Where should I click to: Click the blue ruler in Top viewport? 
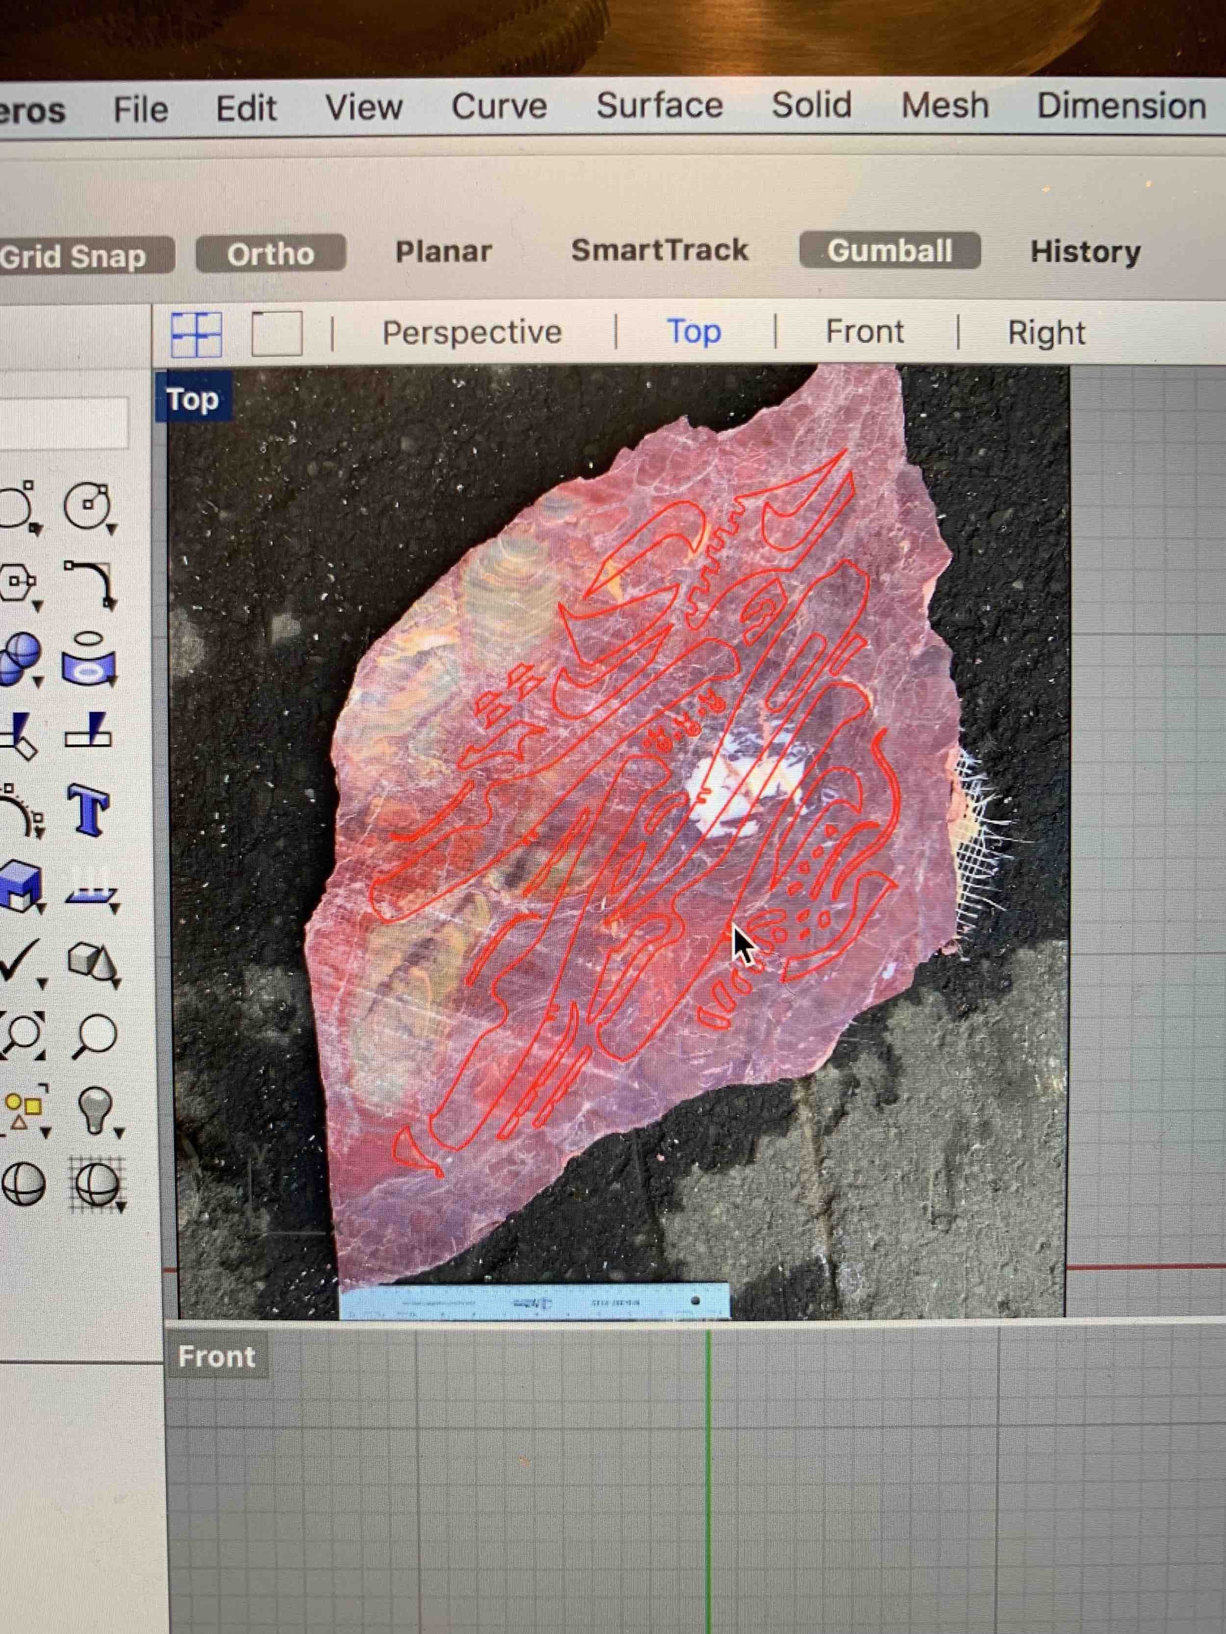(535, 1302)
